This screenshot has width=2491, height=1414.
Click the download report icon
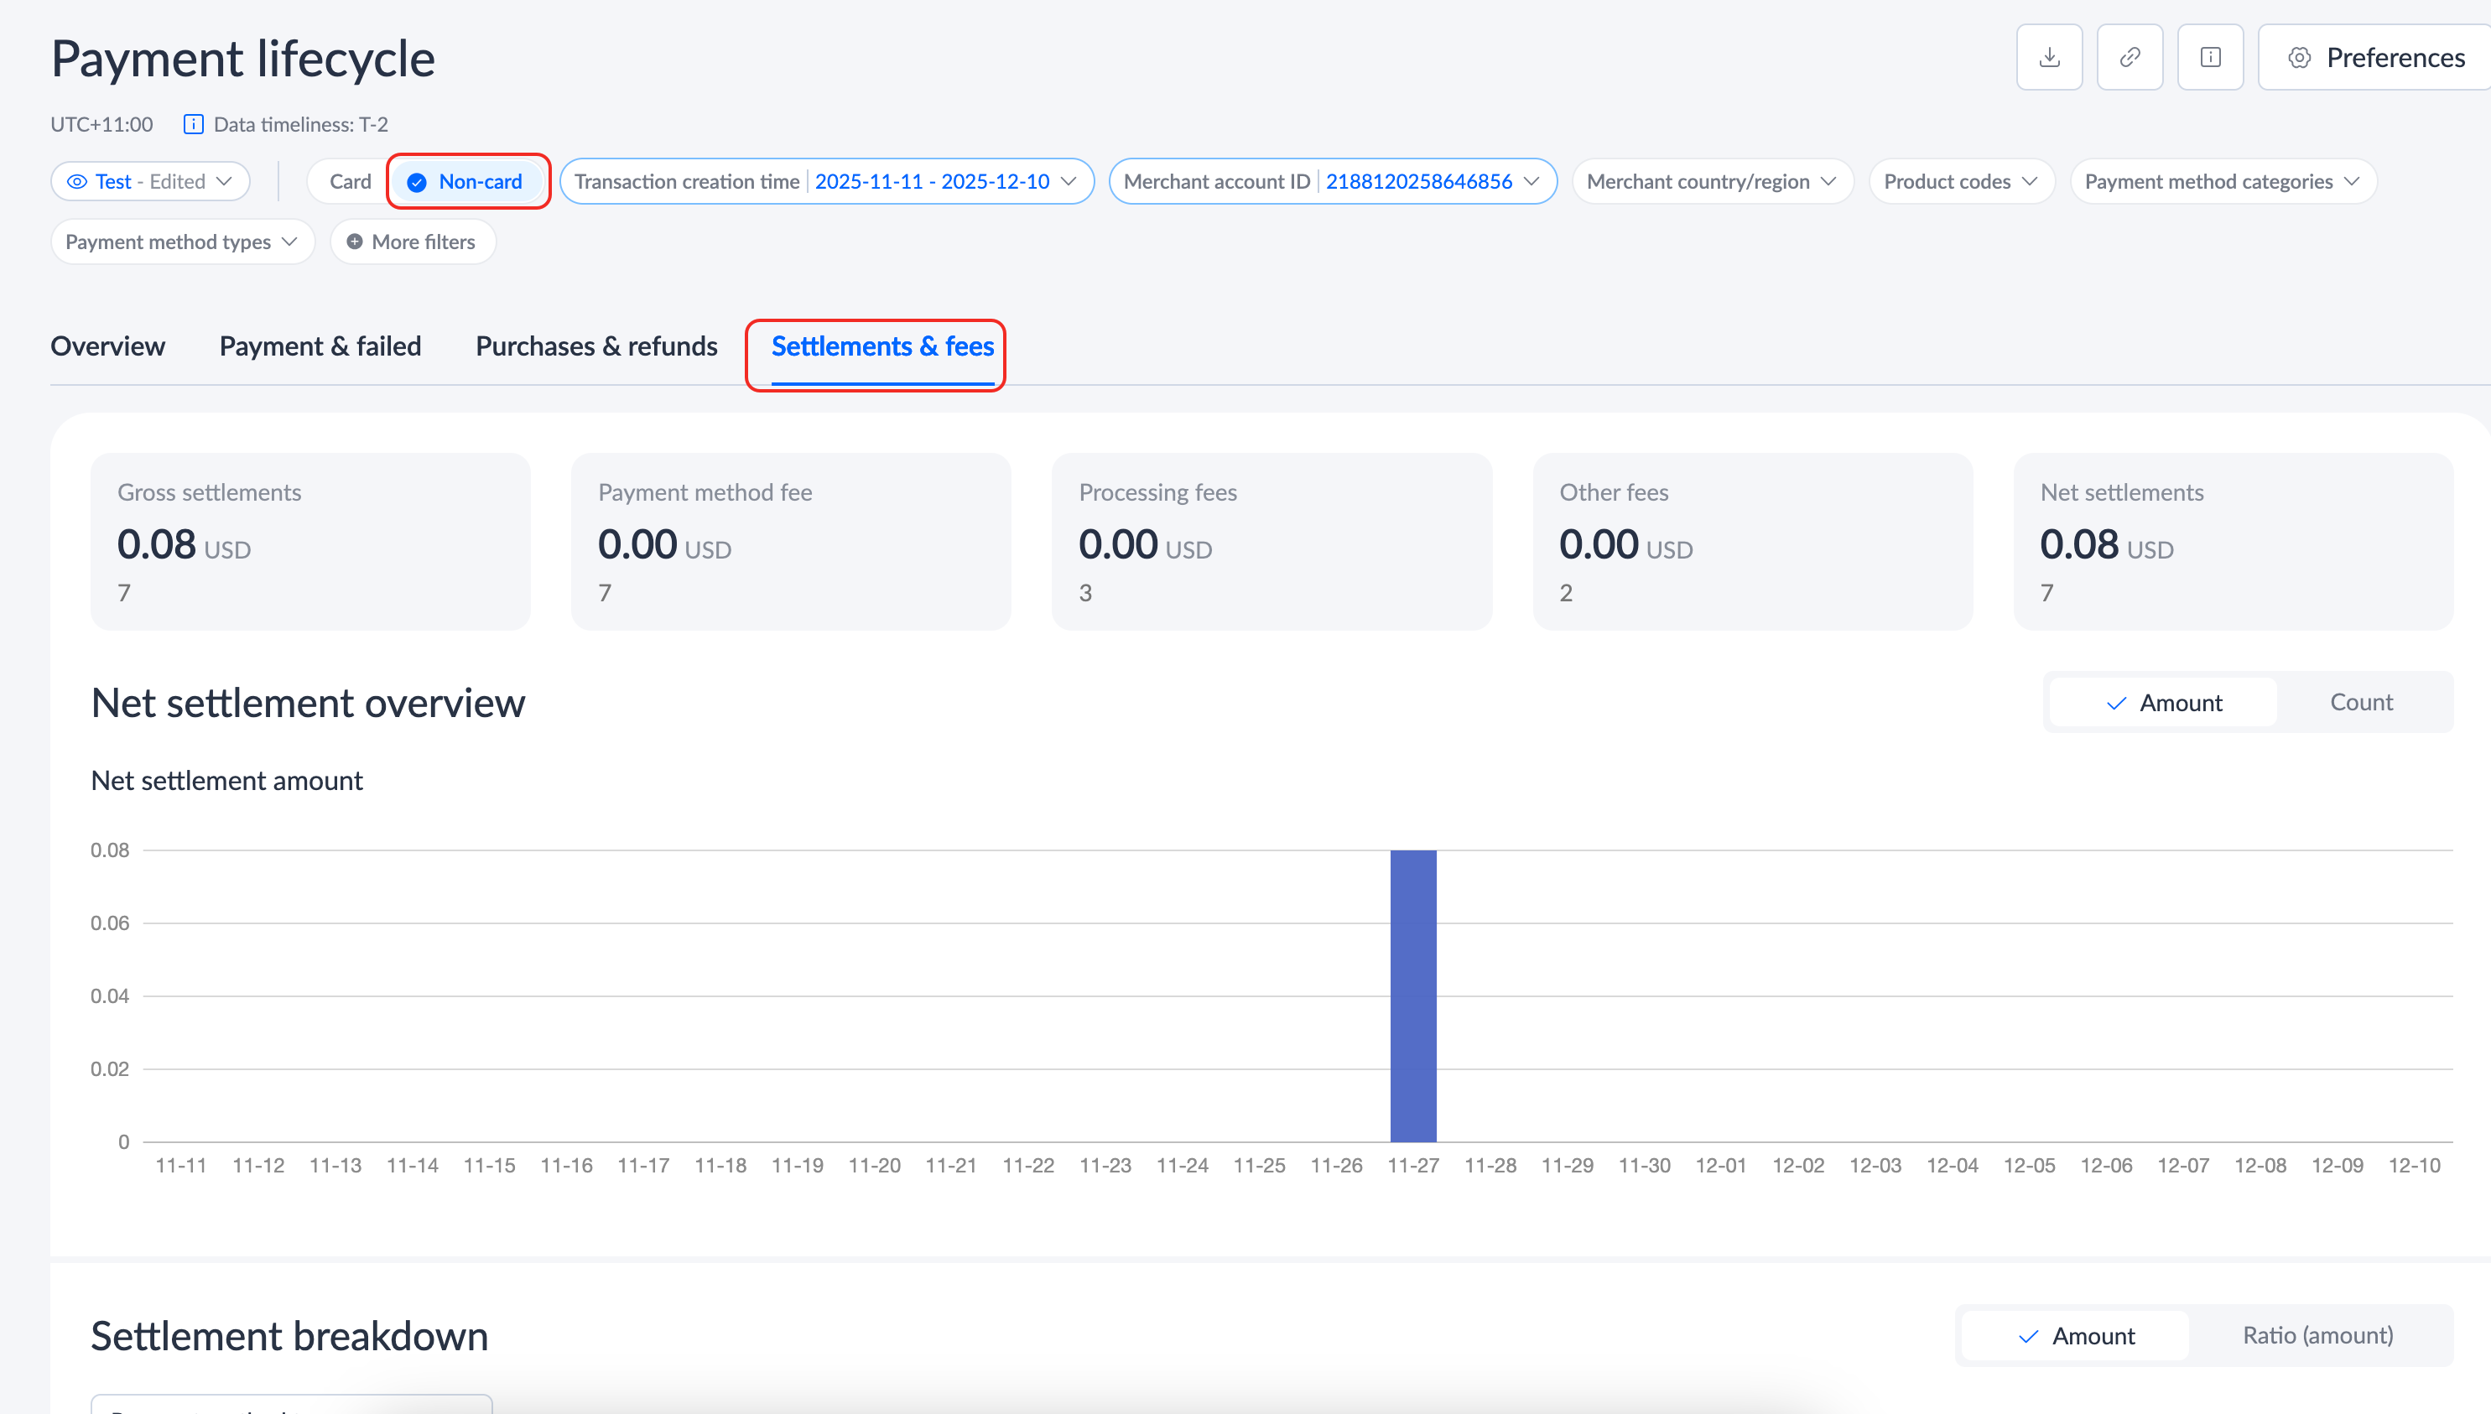pyautogui.click(x=2049, y=57)
